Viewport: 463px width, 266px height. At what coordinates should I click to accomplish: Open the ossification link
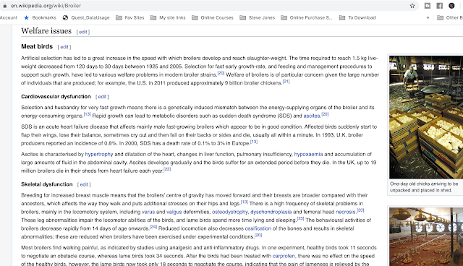click(258, 228)
